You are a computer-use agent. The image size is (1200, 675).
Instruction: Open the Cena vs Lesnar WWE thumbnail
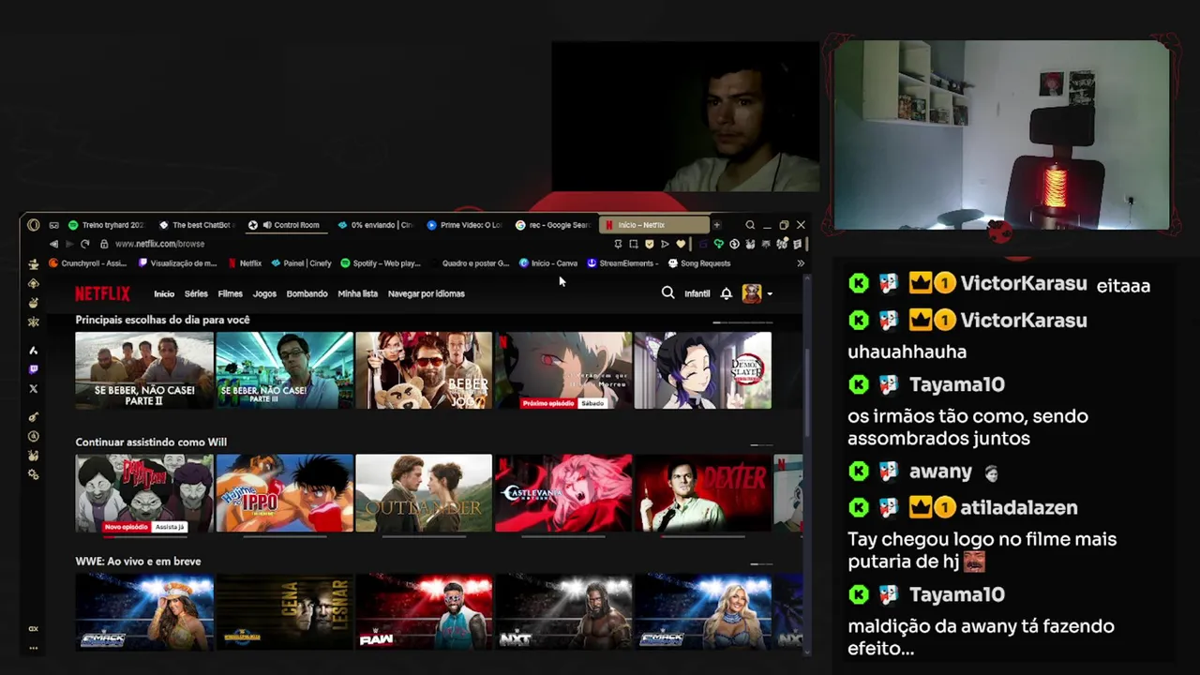click(x=284, y=612)
